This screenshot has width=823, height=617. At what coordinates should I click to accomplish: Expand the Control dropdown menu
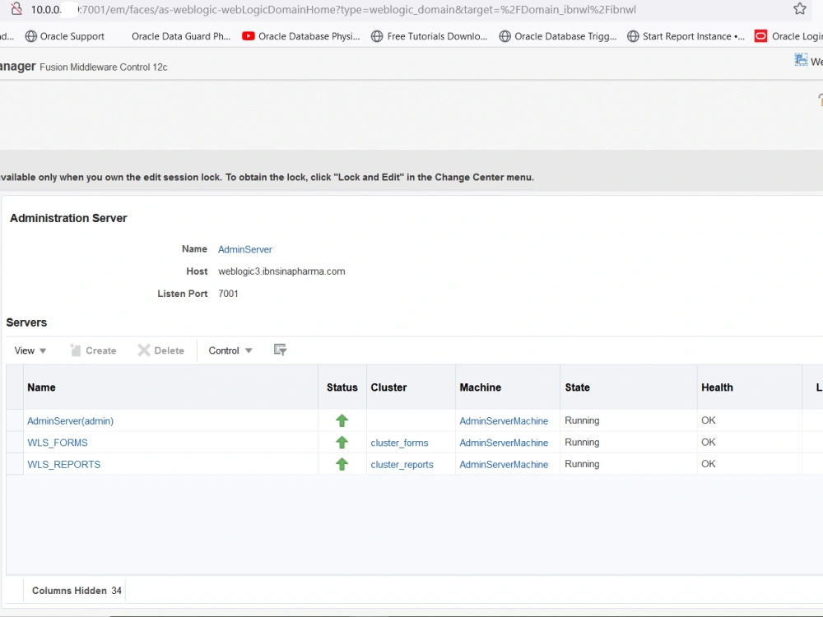click(x=230, y=350)
